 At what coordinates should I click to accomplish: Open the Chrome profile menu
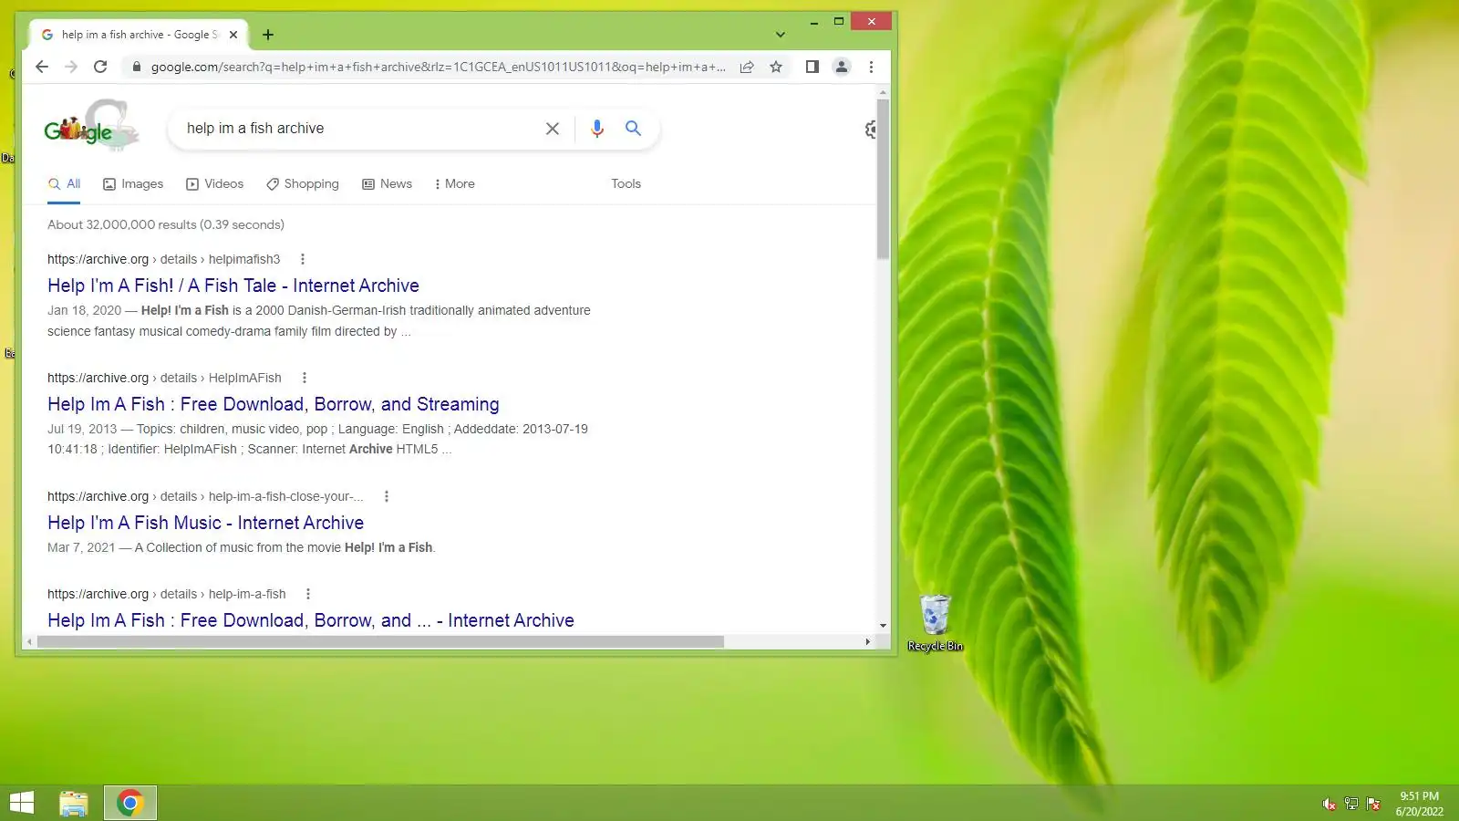pos(842,67)
